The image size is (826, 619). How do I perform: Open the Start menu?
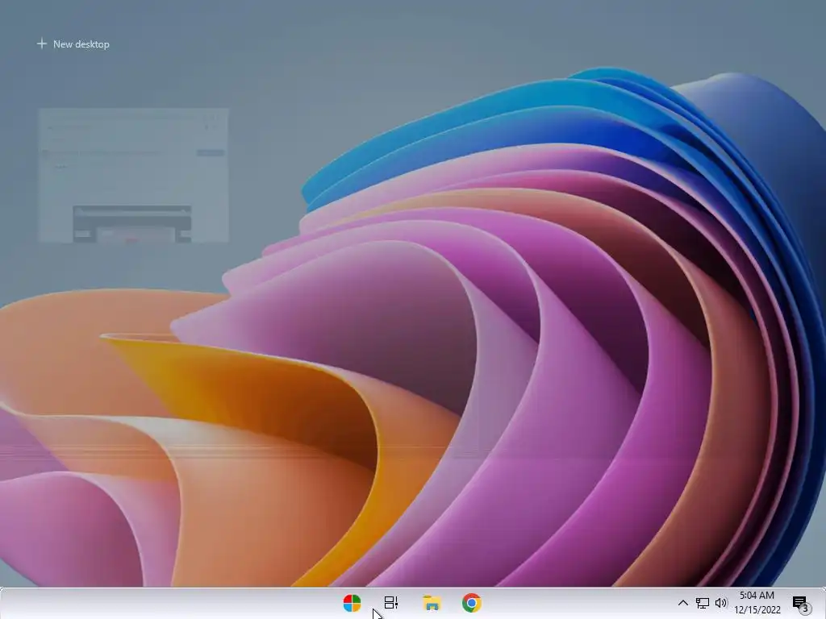352,603
